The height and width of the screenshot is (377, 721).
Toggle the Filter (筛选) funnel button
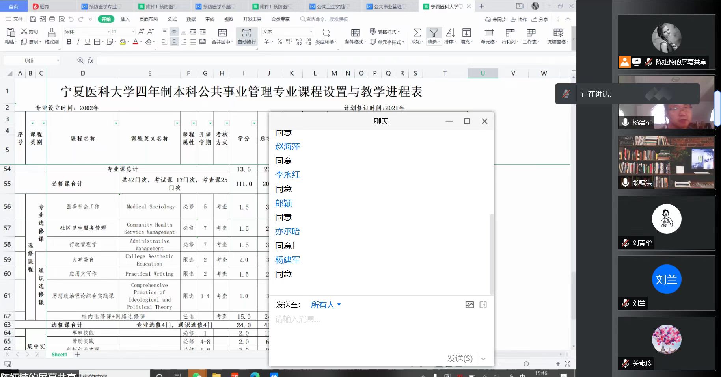tap(434, 33)
